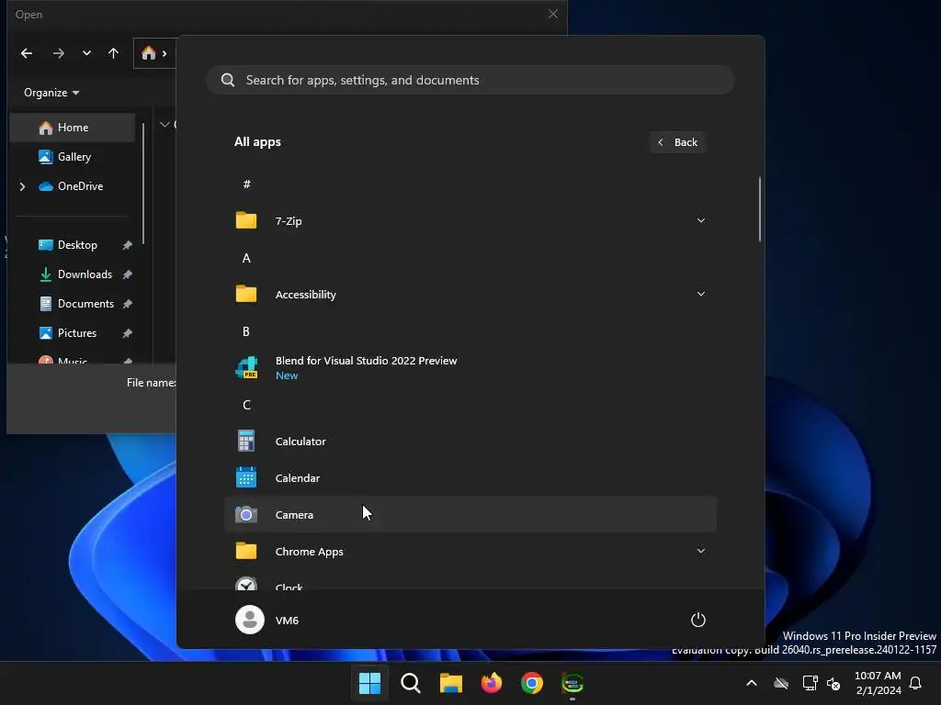Screen dimensions: 941x705
Task: Unpin Downloads from Quick access
Action: click(x=127, y=274)
